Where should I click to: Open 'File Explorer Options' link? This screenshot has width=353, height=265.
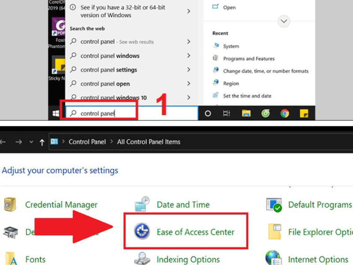coord(320,231)
